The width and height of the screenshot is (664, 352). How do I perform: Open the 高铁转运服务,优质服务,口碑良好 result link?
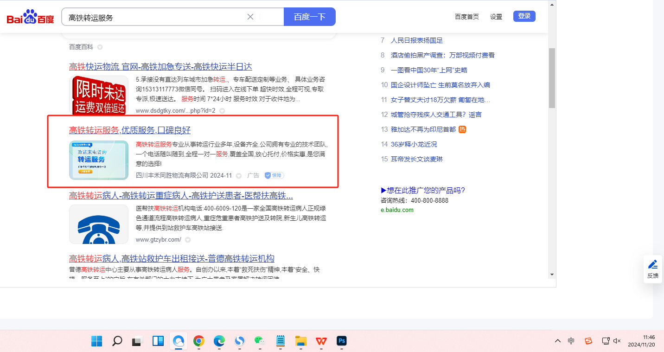click(130, 130)
